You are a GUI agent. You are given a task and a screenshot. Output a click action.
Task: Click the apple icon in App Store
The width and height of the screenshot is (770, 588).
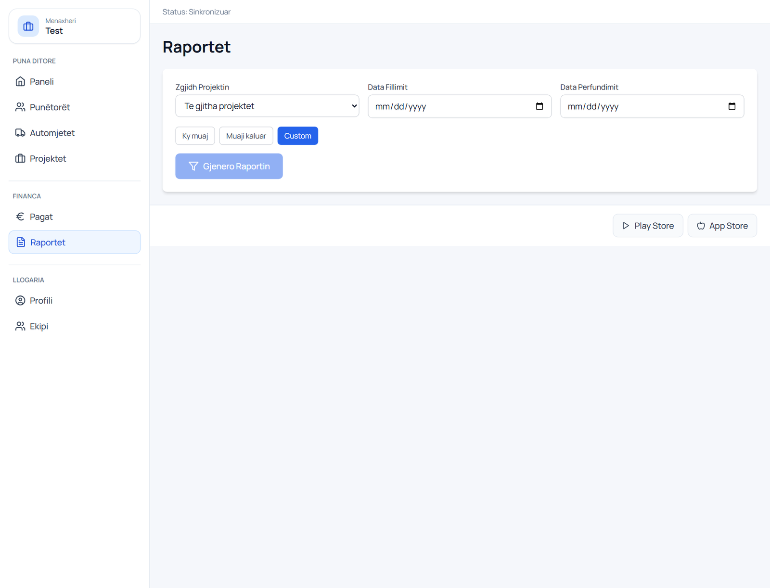tap(701, 226)
